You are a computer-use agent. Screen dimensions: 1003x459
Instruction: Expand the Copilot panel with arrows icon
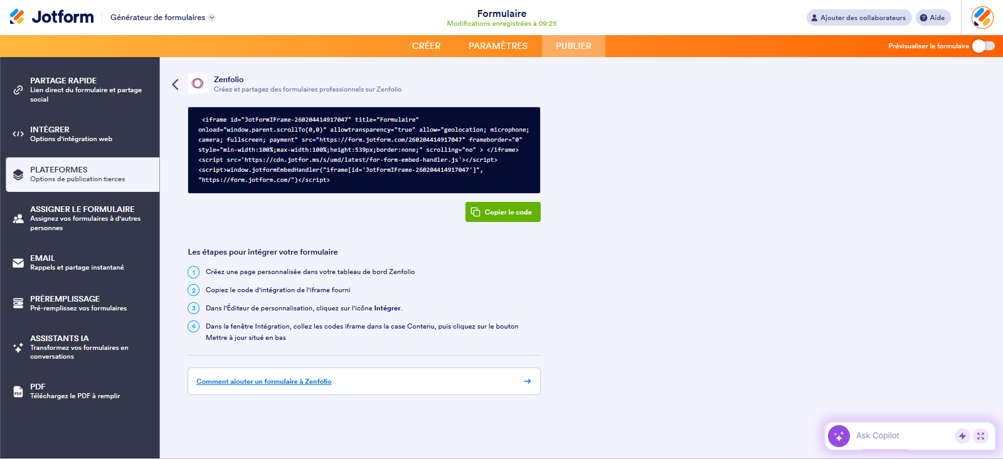[x=980, y=436]
